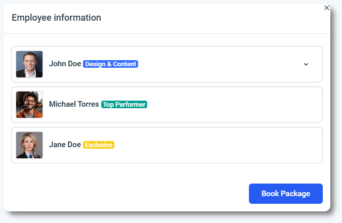Open Jane Doe's profile photo
This screenshot has width=342, height=223.
29,145
